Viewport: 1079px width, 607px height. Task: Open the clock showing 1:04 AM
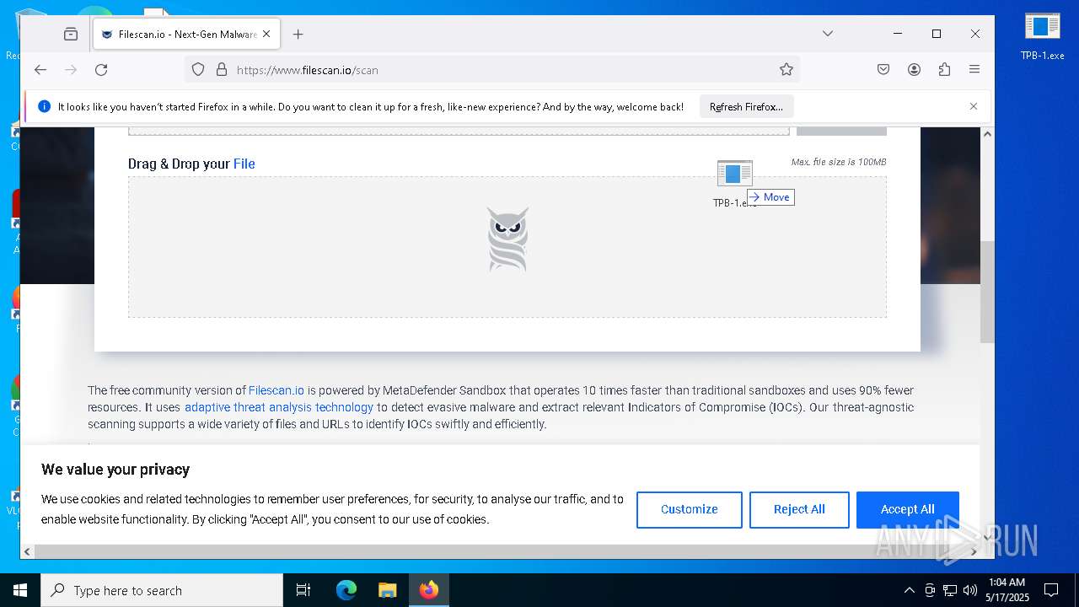(1007, 590)
